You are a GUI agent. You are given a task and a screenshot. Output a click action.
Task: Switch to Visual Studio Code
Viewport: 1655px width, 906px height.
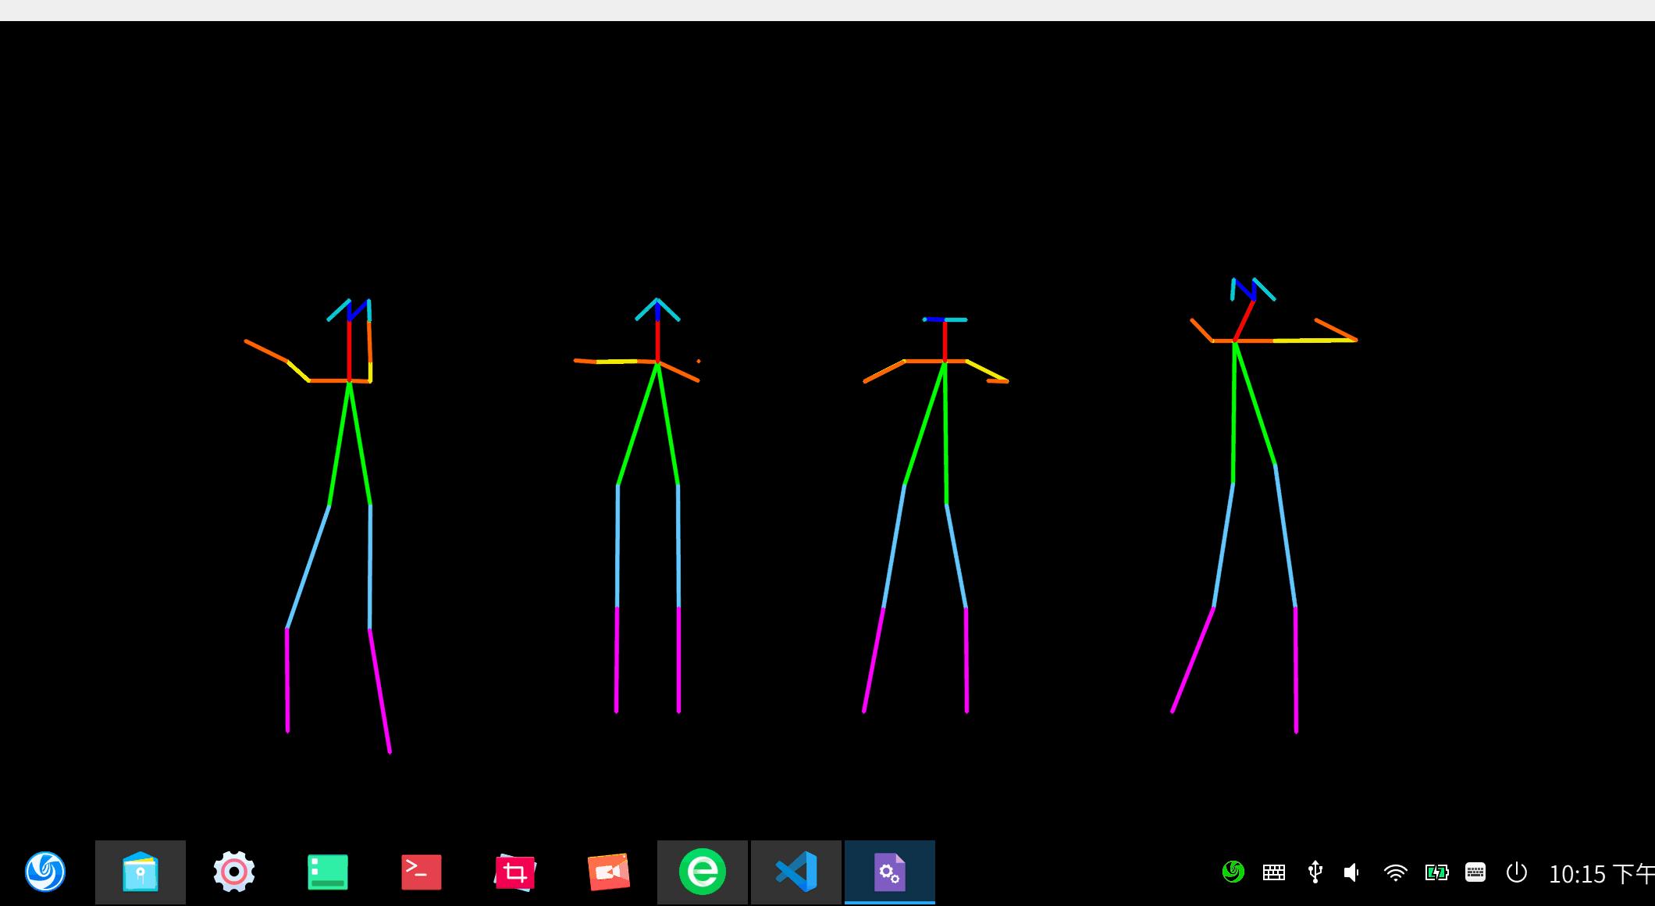tap(795, 872)
